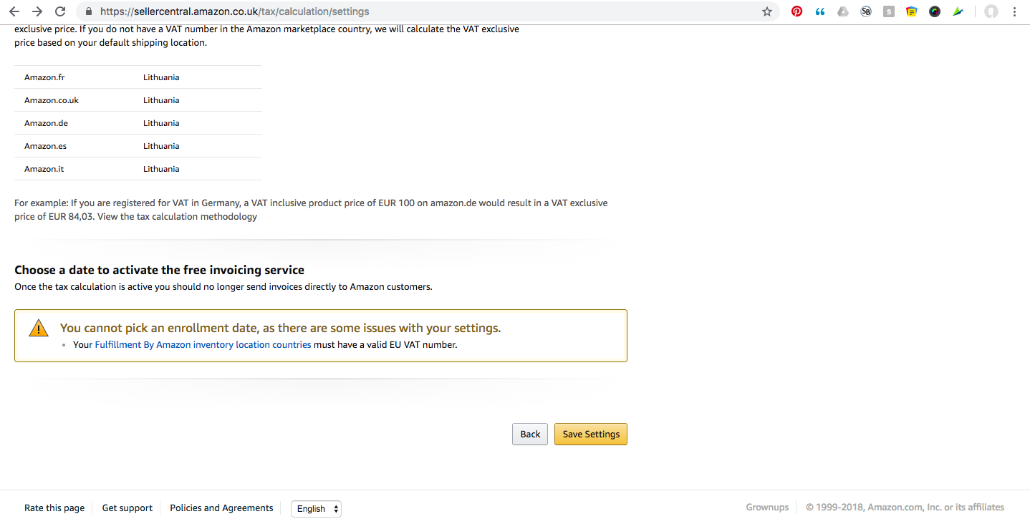Open the Chrome three-dot menu

click(x=1015, y=11)
